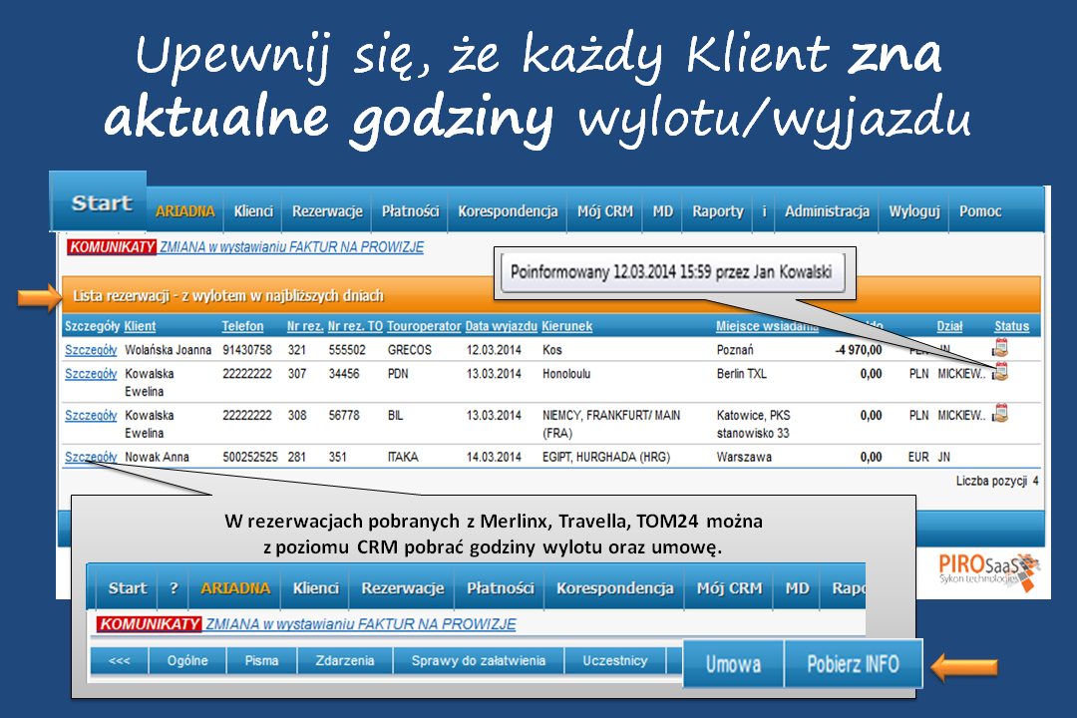Click the '<<<' back tab
The height and width of the screenshot is (718, 1077).
tap(119, 660)
